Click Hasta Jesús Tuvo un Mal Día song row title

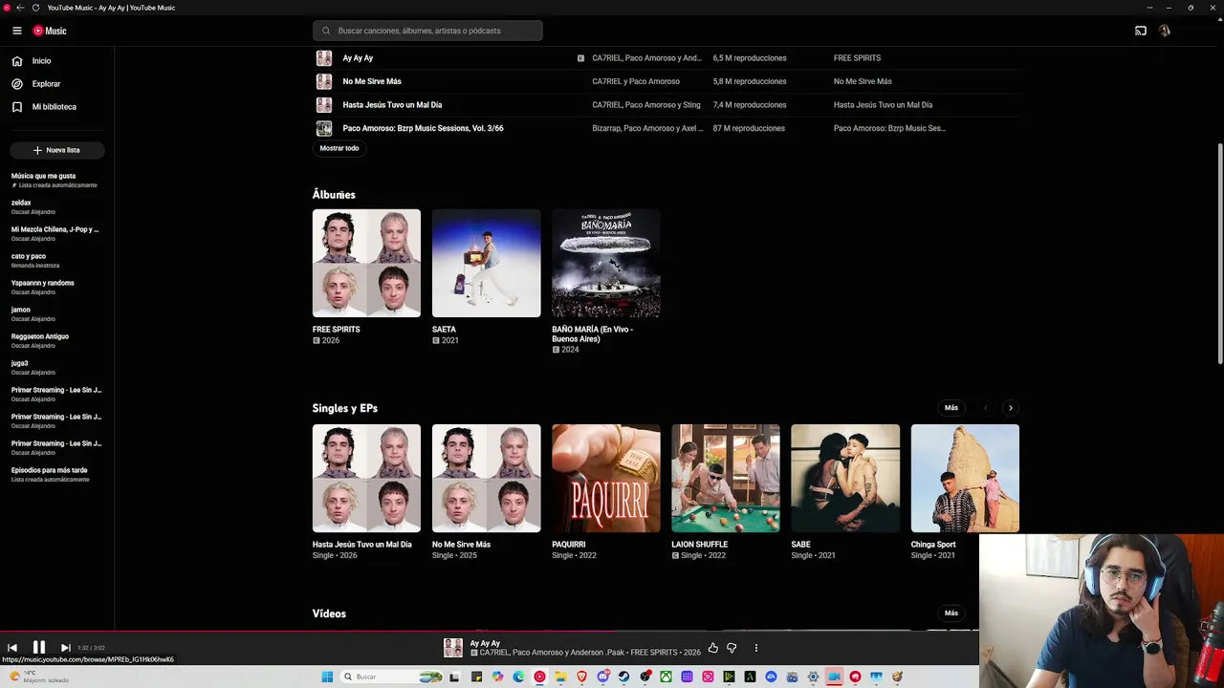coord(392,105)
